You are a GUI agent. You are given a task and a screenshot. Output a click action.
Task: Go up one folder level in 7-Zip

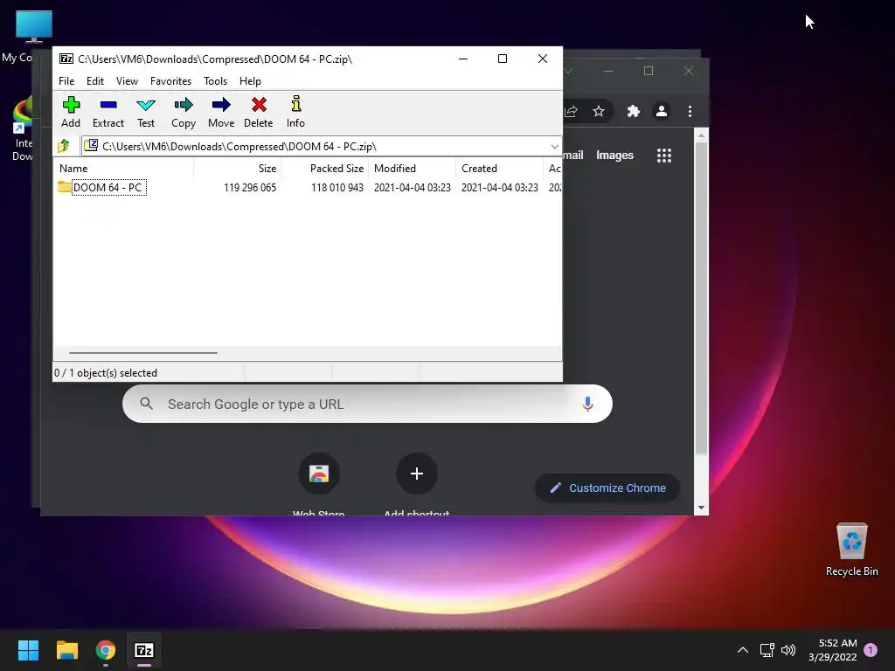point(64,146)
